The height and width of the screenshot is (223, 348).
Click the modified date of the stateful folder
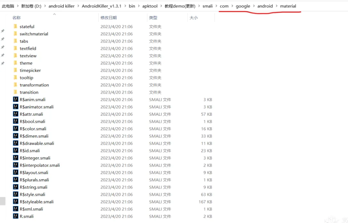click(117, 26)
